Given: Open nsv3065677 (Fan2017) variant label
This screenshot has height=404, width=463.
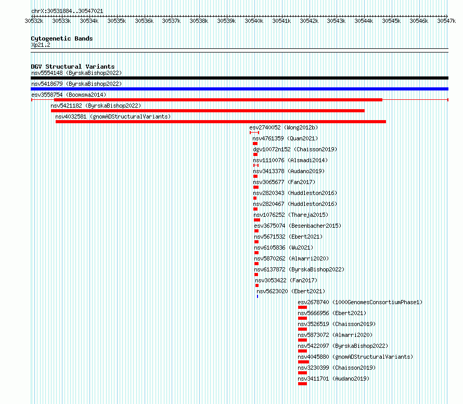Looking at the screenshot, I should 284,182.
